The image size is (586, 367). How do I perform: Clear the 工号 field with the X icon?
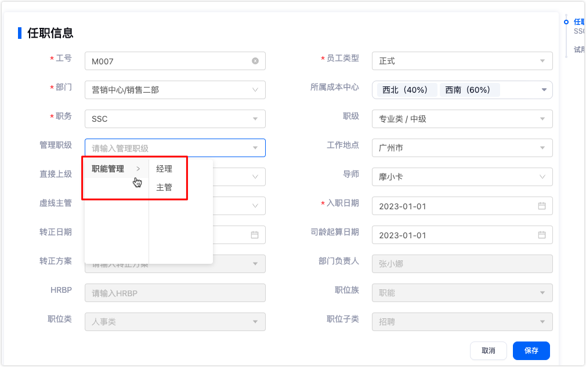tap(255, 61)
